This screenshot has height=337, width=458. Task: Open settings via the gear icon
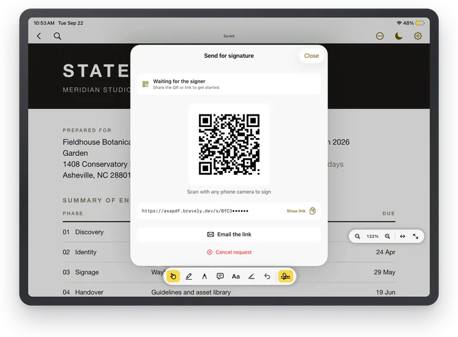pos(418,36)
